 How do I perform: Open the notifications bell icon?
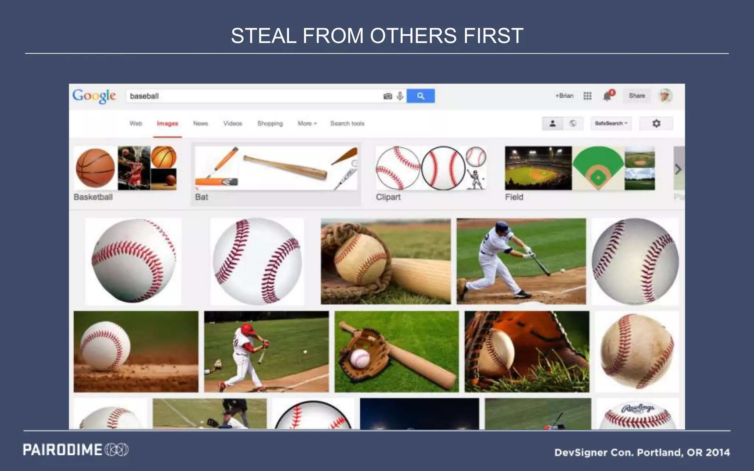pos(608,96)
